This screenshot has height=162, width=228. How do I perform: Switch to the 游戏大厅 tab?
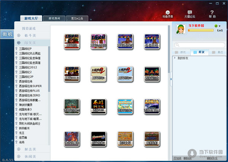coord(31,18)
